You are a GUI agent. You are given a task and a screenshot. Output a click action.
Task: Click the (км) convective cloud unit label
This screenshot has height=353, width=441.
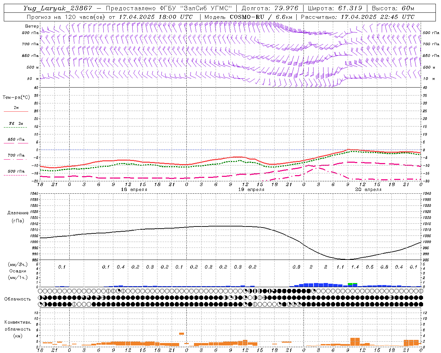click(x=18, y=336)
